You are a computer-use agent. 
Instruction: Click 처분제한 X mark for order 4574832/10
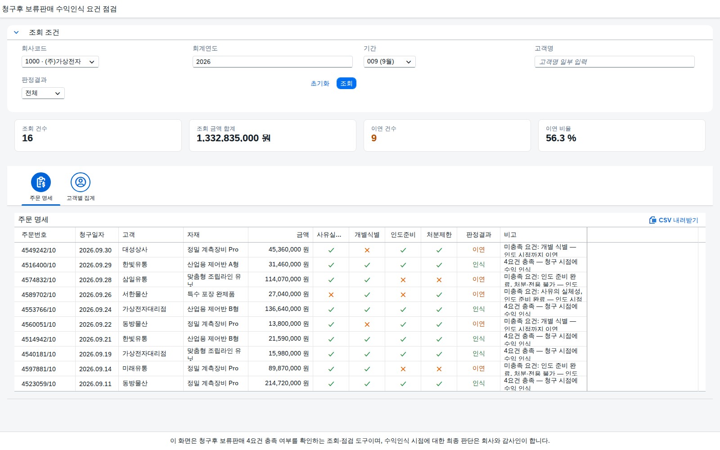pos(439,280)
